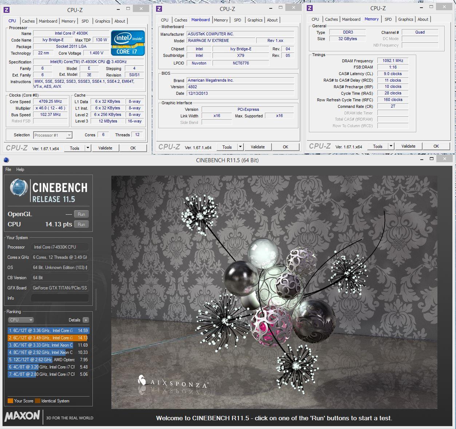This screenshot has height=429, width=456.
Task: Click the Core Voltage value 1.400 V
Action: pyautogui.click(x=96, y=53)
